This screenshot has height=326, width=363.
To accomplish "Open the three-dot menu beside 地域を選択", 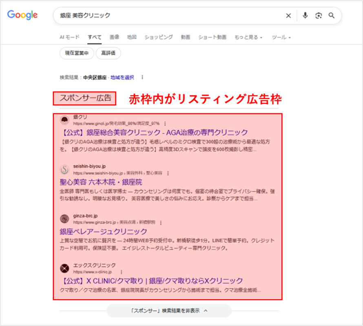I will click(x=142, y=77).
